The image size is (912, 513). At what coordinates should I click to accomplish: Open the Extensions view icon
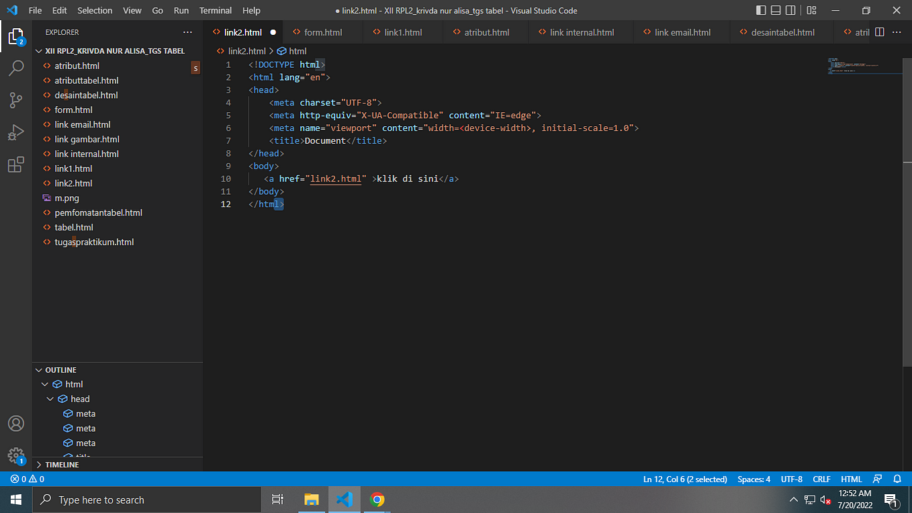tap(16, 165)
